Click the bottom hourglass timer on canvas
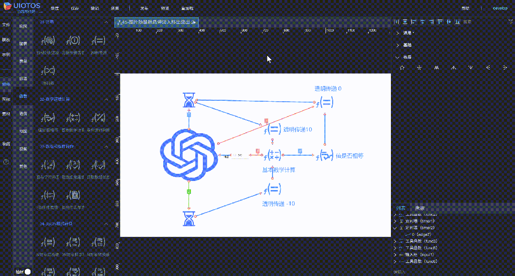The height and width of the screenshot is (276, 515). pyautogui.click(x=189, y=219)
